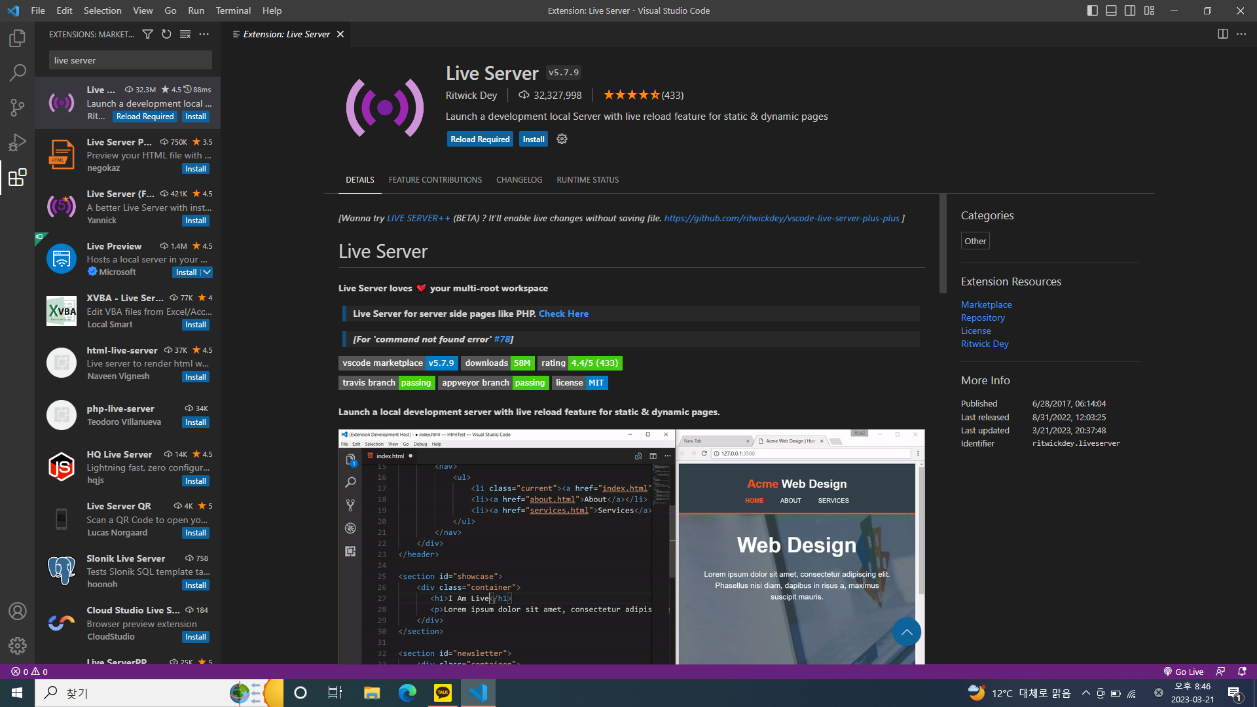This screenshot has width=1257, height=707.
Task: Open the License resource link
Action: pyautogui.click(x=975, y=331)
